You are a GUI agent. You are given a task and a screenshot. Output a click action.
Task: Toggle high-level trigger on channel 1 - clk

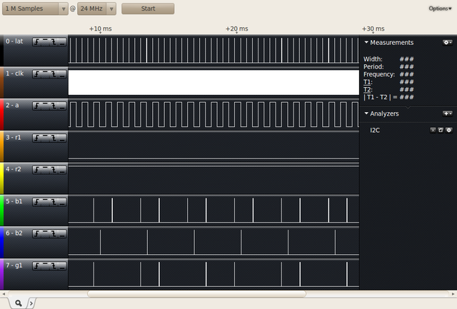[x=45, y=74]
